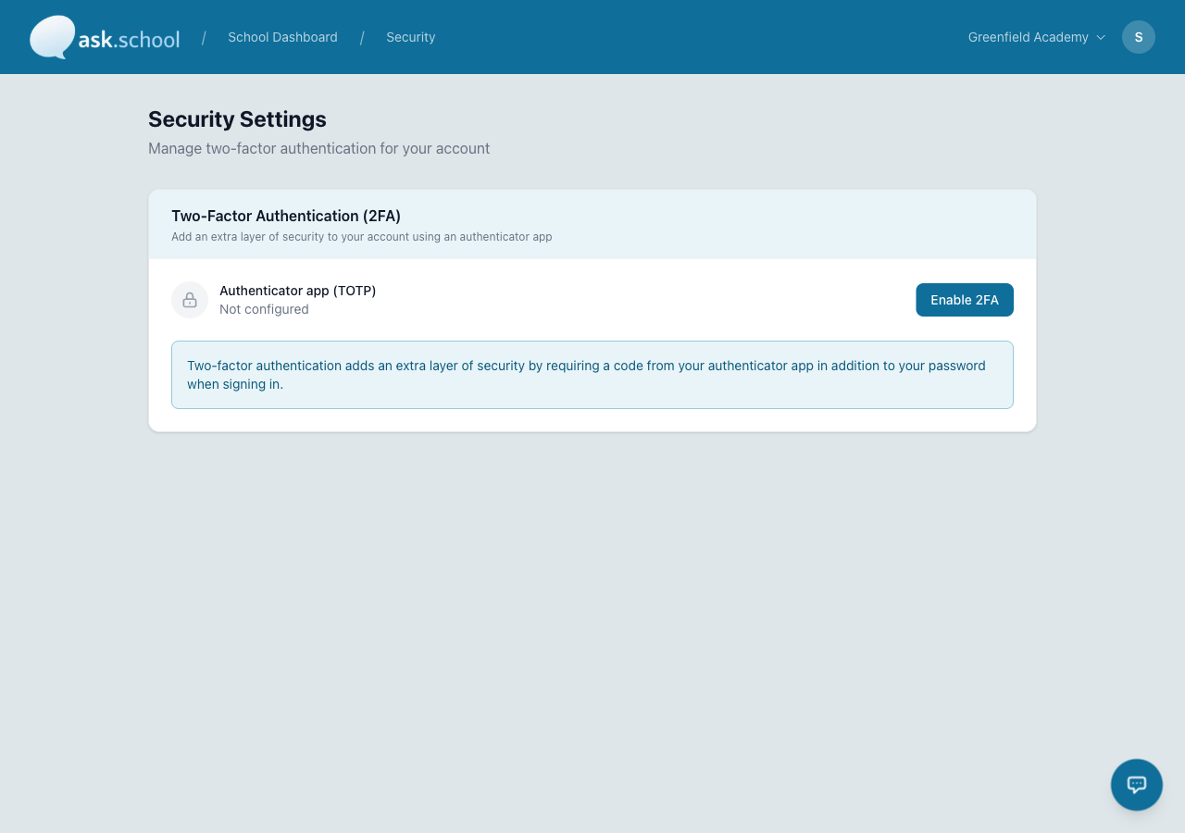The width and height of the screenshot is (1185, 833).
Task: Click the 'Add an extra layer of security' description
Action: (362, 237)
